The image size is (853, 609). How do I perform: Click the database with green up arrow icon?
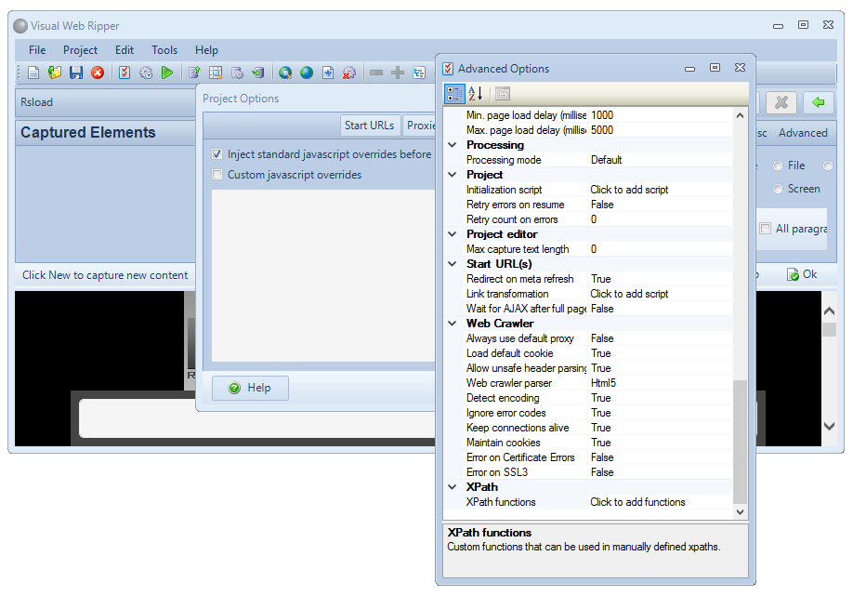point(194,73)
